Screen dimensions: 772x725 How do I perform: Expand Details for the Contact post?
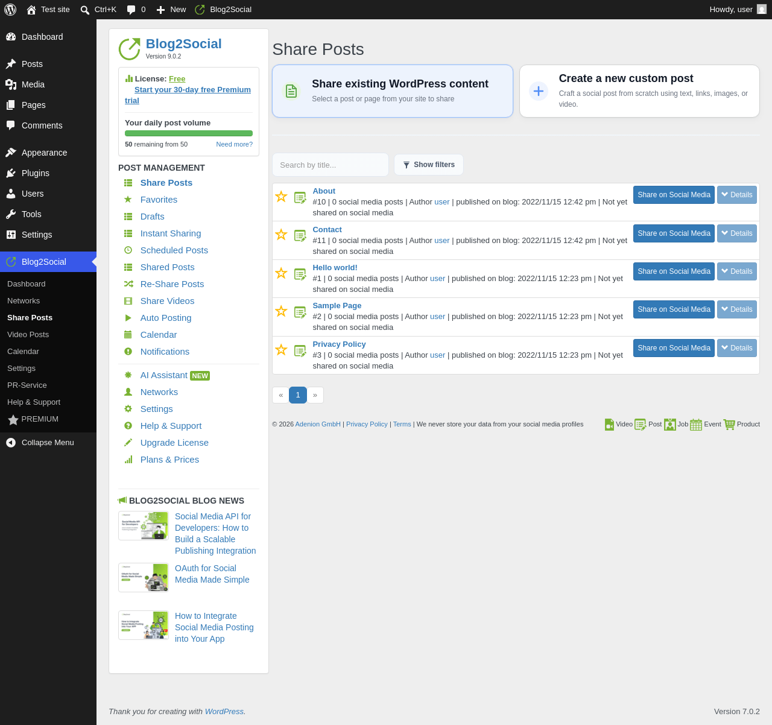737,233
